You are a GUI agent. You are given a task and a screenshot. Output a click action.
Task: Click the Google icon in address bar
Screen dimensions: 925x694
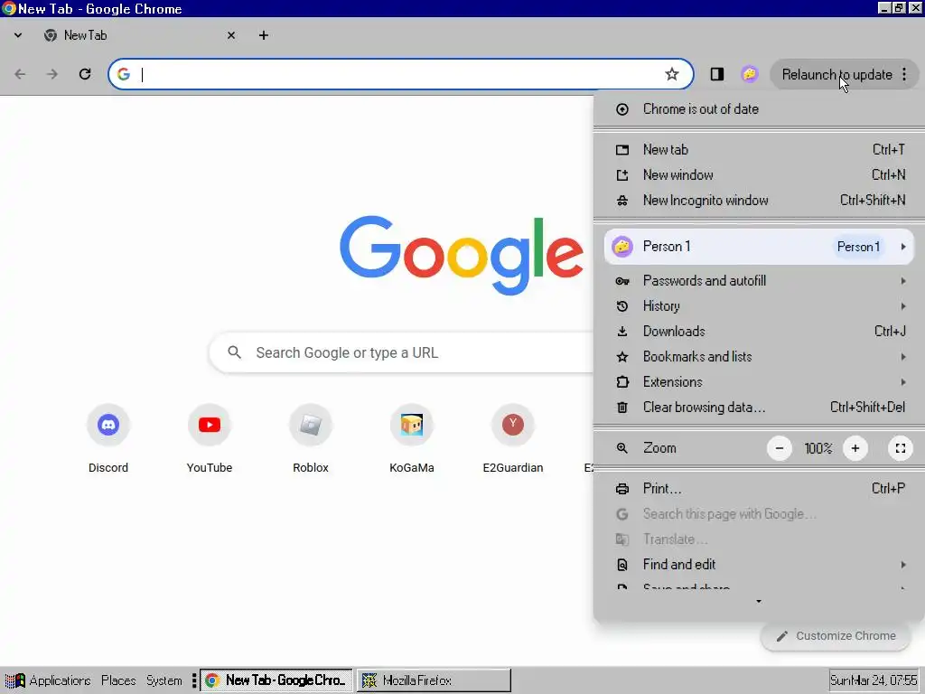click(123, 74)
